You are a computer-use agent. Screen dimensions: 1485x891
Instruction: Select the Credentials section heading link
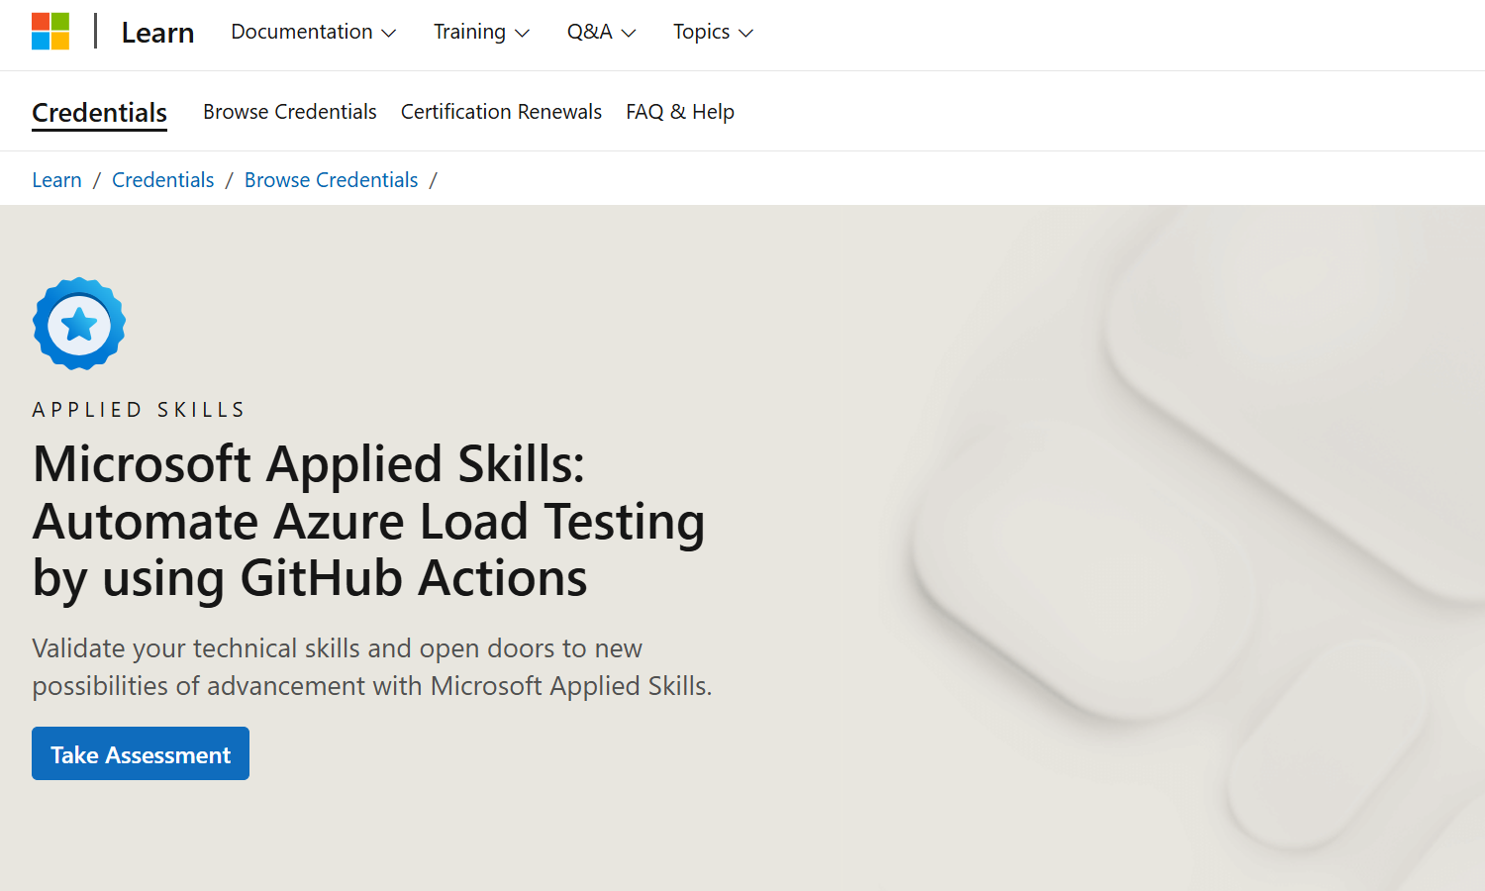(x=99, y=113)
